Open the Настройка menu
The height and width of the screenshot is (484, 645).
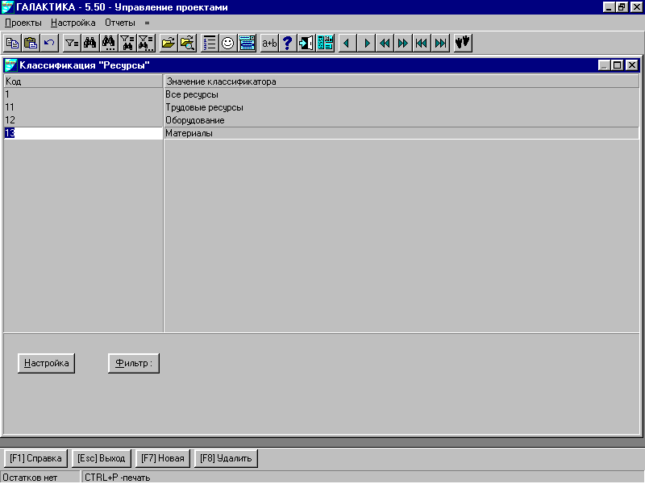73,23
